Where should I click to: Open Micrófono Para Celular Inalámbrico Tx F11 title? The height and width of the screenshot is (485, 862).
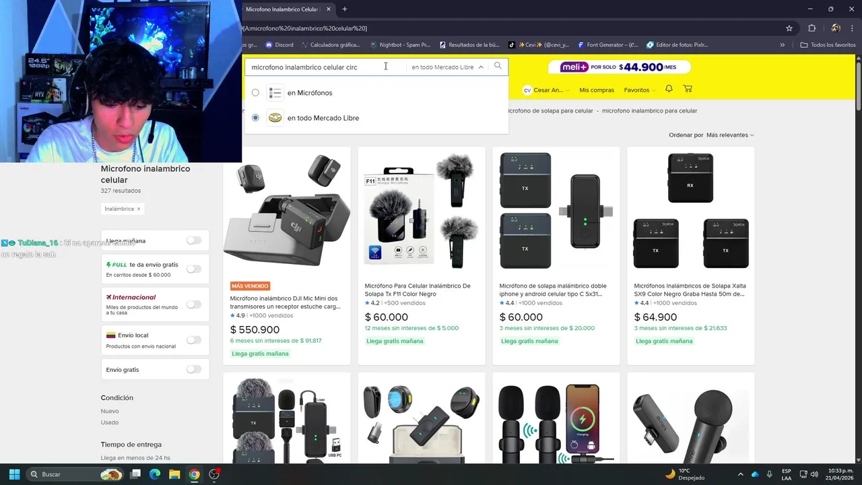[x=418, y=290]
